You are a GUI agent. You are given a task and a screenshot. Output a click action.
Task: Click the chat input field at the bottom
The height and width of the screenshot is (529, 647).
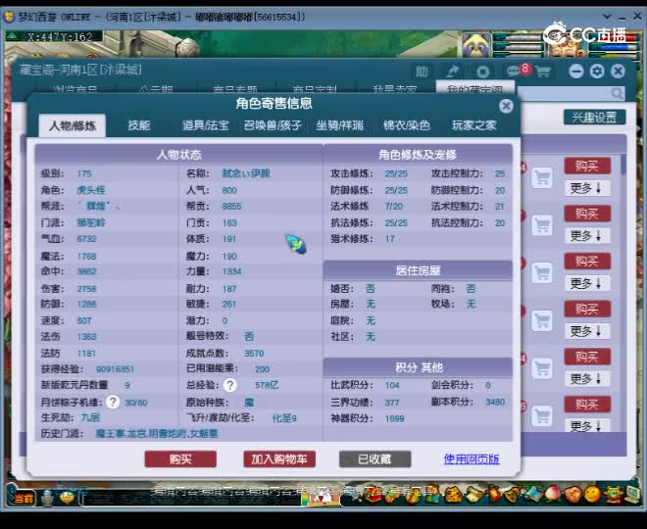click(190, 498)
